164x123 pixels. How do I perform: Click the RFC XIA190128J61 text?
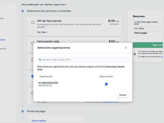[45, 86]
